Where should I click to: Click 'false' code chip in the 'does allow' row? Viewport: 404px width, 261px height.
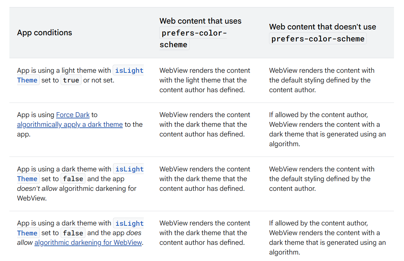[x=73, y=233]
